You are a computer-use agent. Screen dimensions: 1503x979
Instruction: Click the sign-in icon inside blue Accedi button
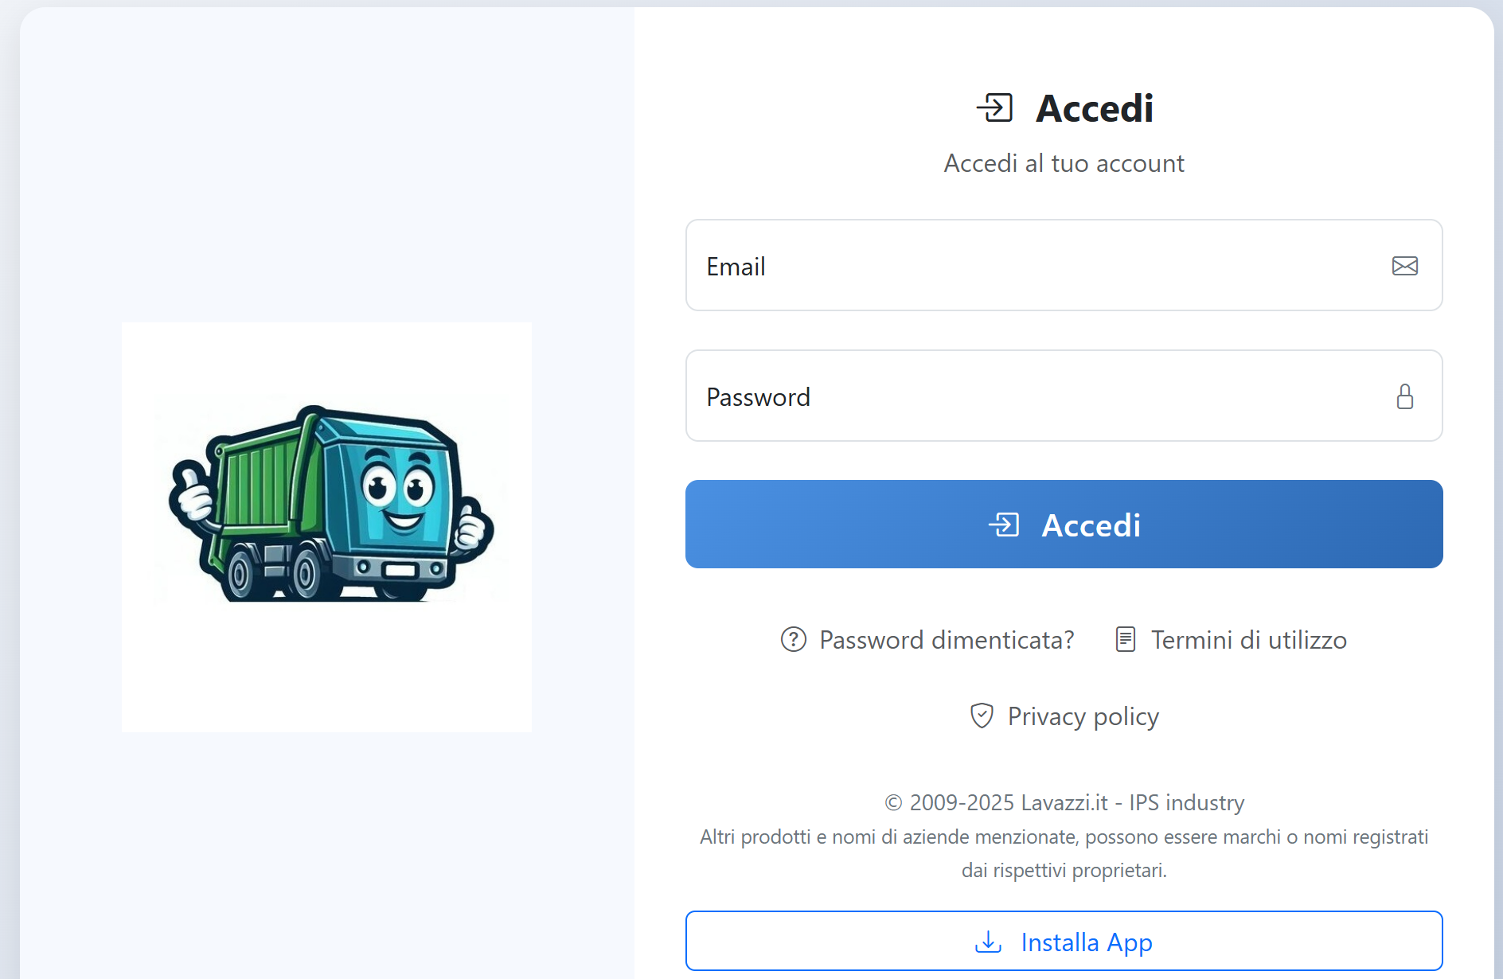pyautogui.click(x=1004, y=525)
